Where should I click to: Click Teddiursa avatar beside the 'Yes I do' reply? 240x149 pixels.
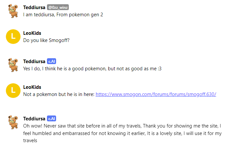click(x=13, y=65)
